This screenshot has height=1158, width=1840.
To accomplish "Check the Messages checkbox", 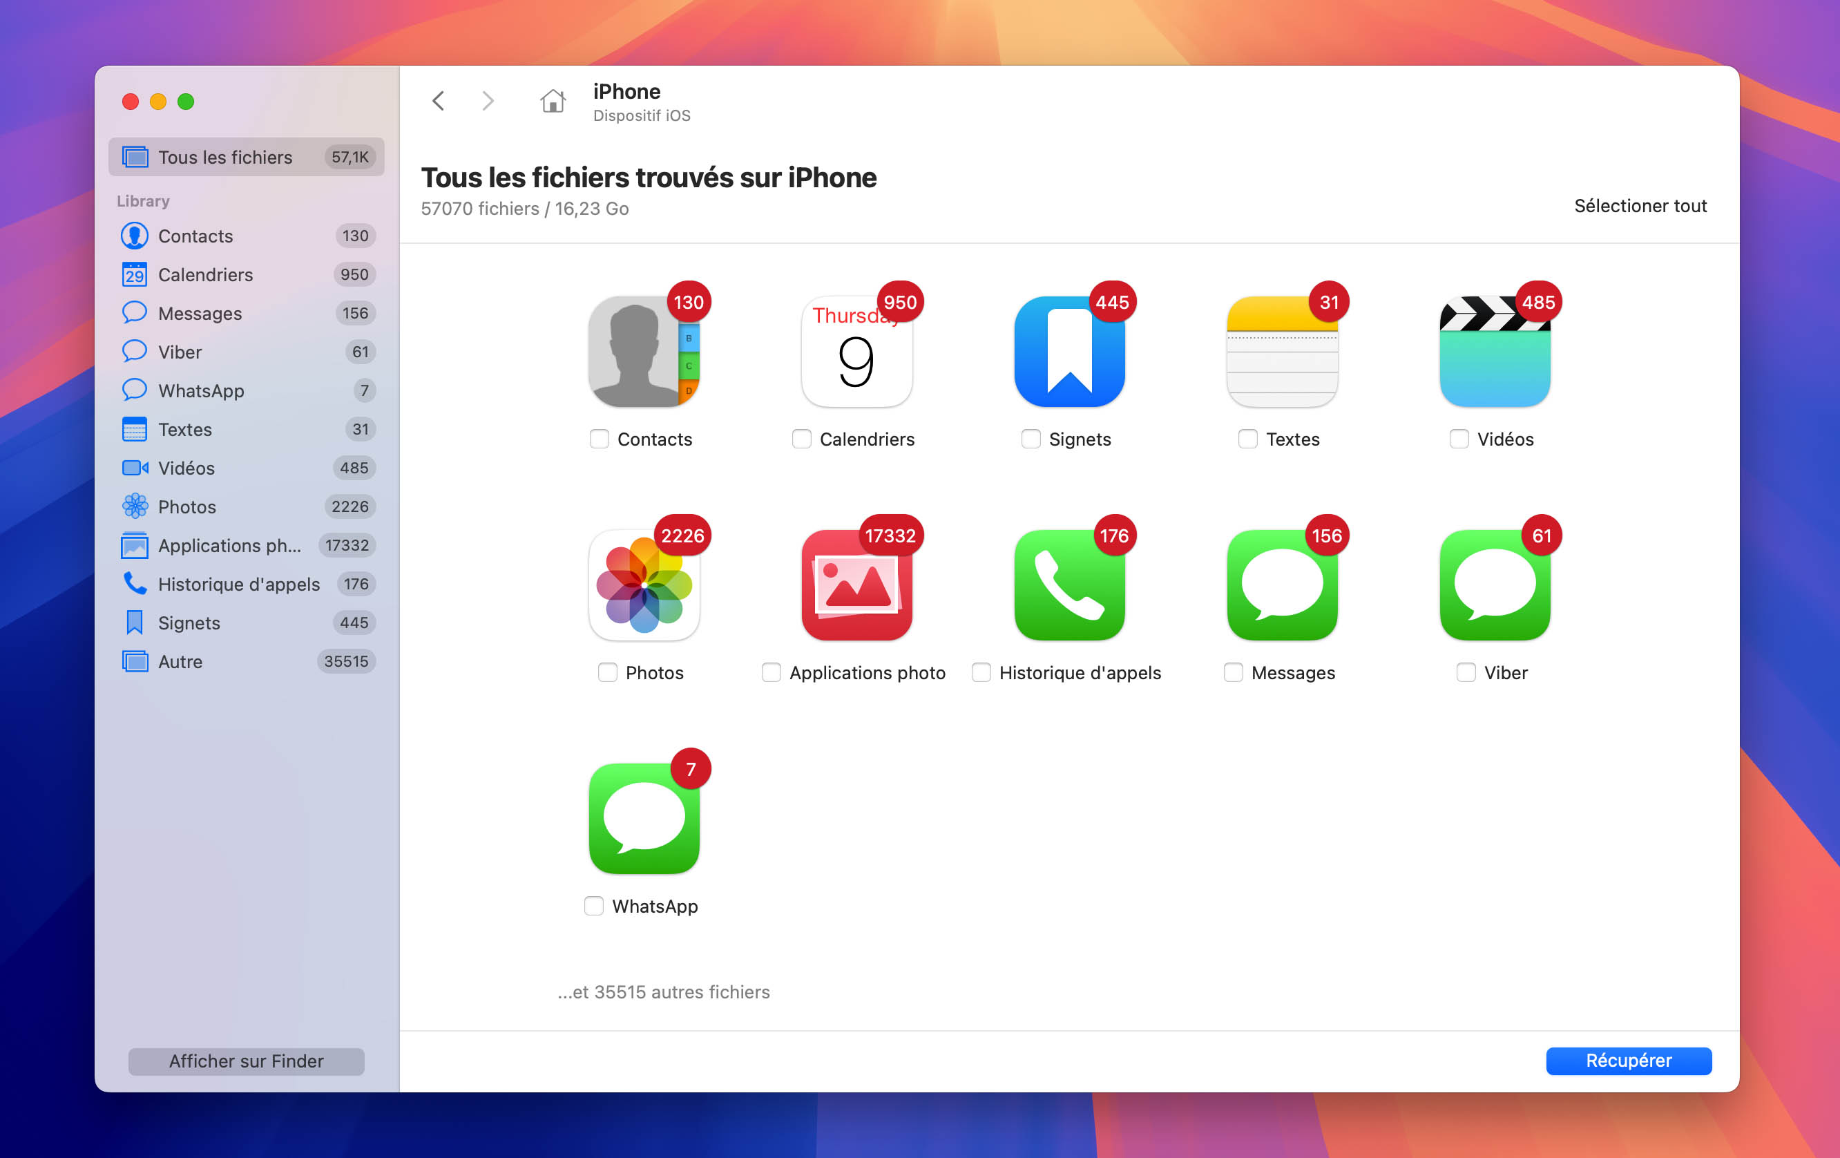I will (1234, 673).
